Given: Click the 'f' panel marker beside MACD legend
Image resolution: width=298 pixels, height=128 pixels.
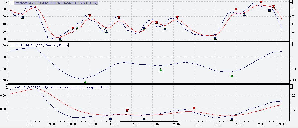Looking at the screenshot, I should point(7,87).
